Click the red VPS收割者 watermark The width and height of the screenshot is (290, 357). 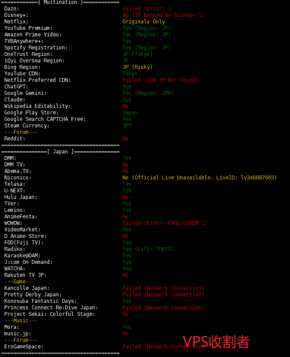tap(216, 342)
